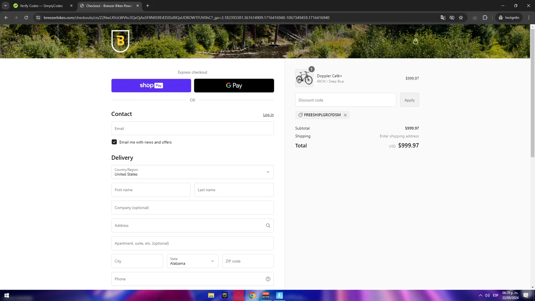This screenshot has height=301, width=535.
Task: Open the Voicemeeter taskbar icon
Action: pos(266,295)
